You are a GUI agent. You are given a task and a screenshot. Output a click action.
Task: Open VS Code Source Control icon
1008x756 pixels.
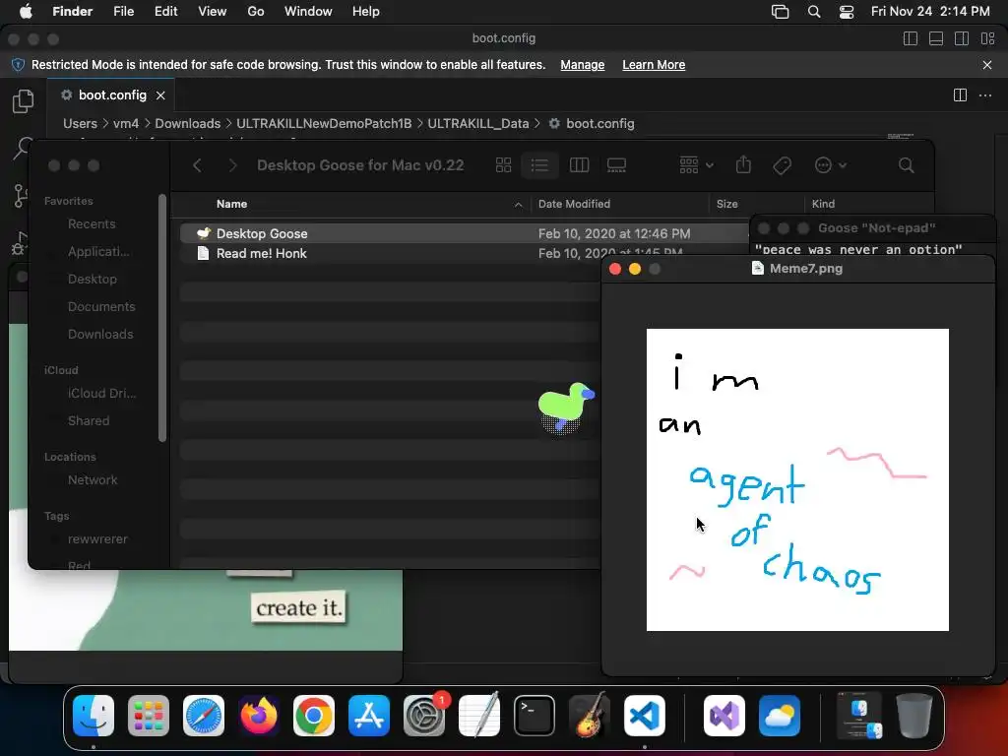(x=21, y=196)
